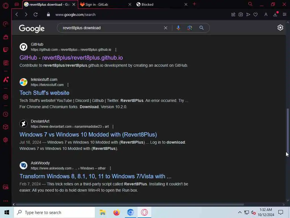Search by image with Google Lens
290x218 pixels.
pos(189,28)
